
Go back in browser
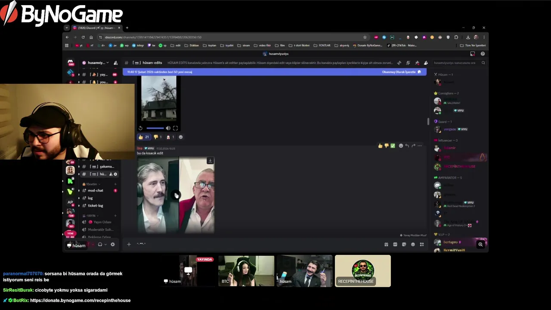pos(67,37)
